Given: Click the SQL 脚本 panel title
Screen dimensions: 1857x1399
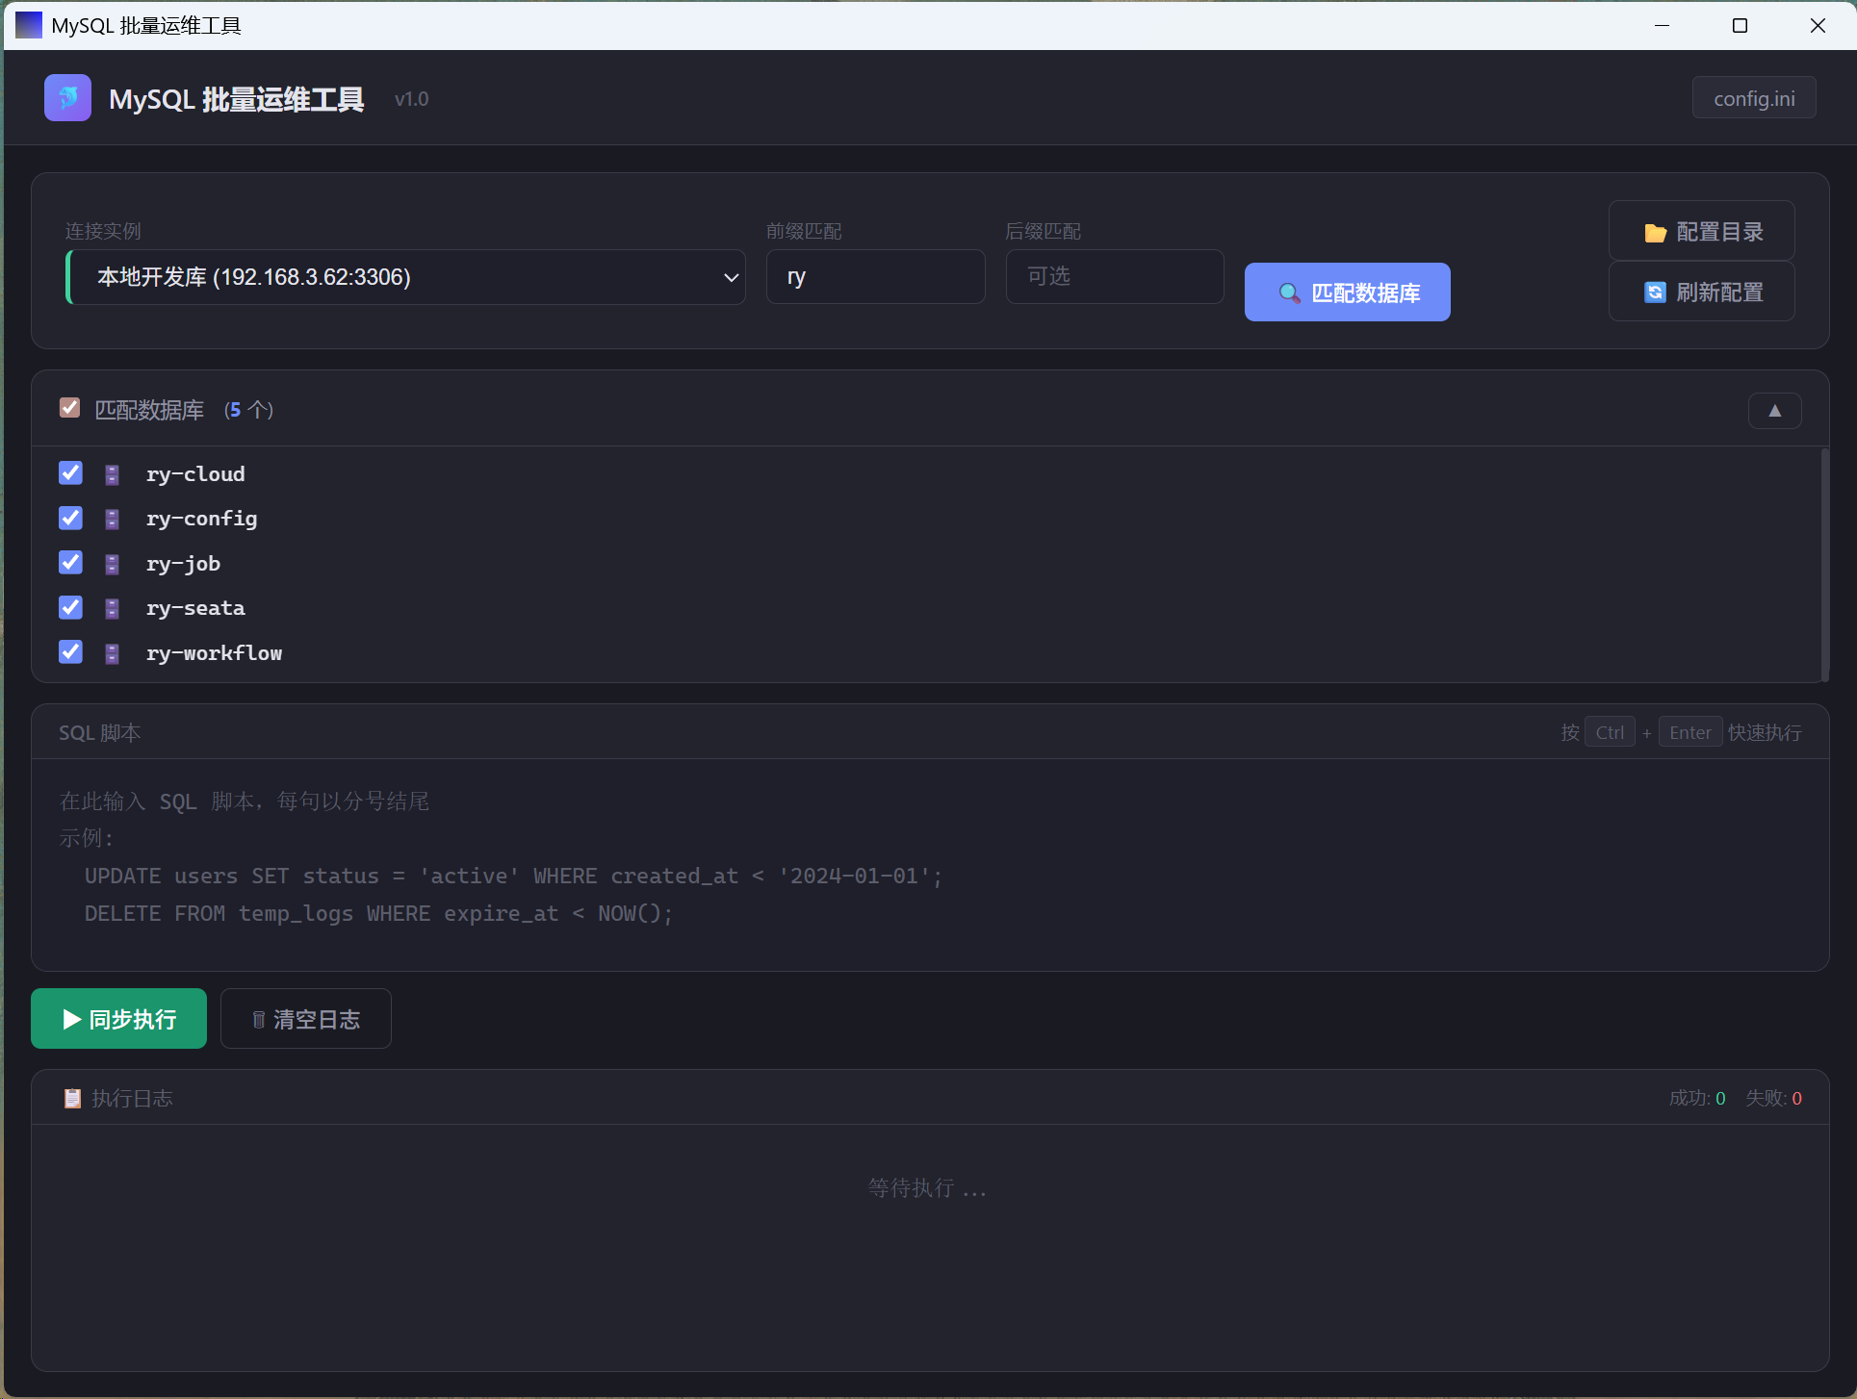Looking at the screenshot, I should coord(99,733).
